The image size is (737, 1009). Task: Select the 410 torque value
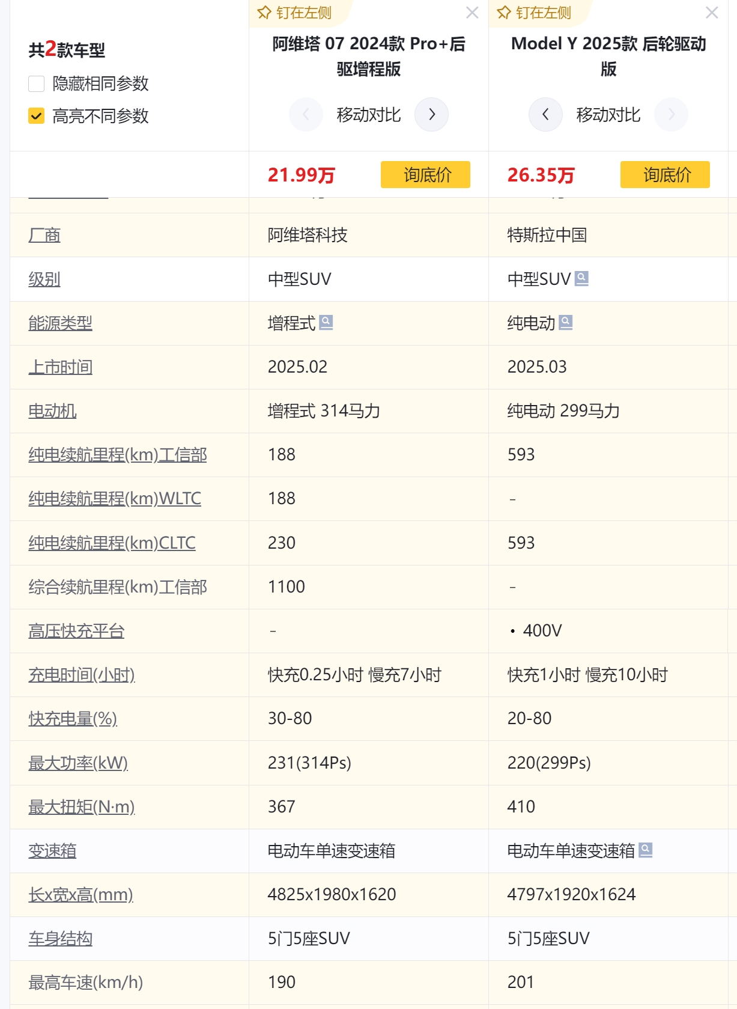click(521, 806)
